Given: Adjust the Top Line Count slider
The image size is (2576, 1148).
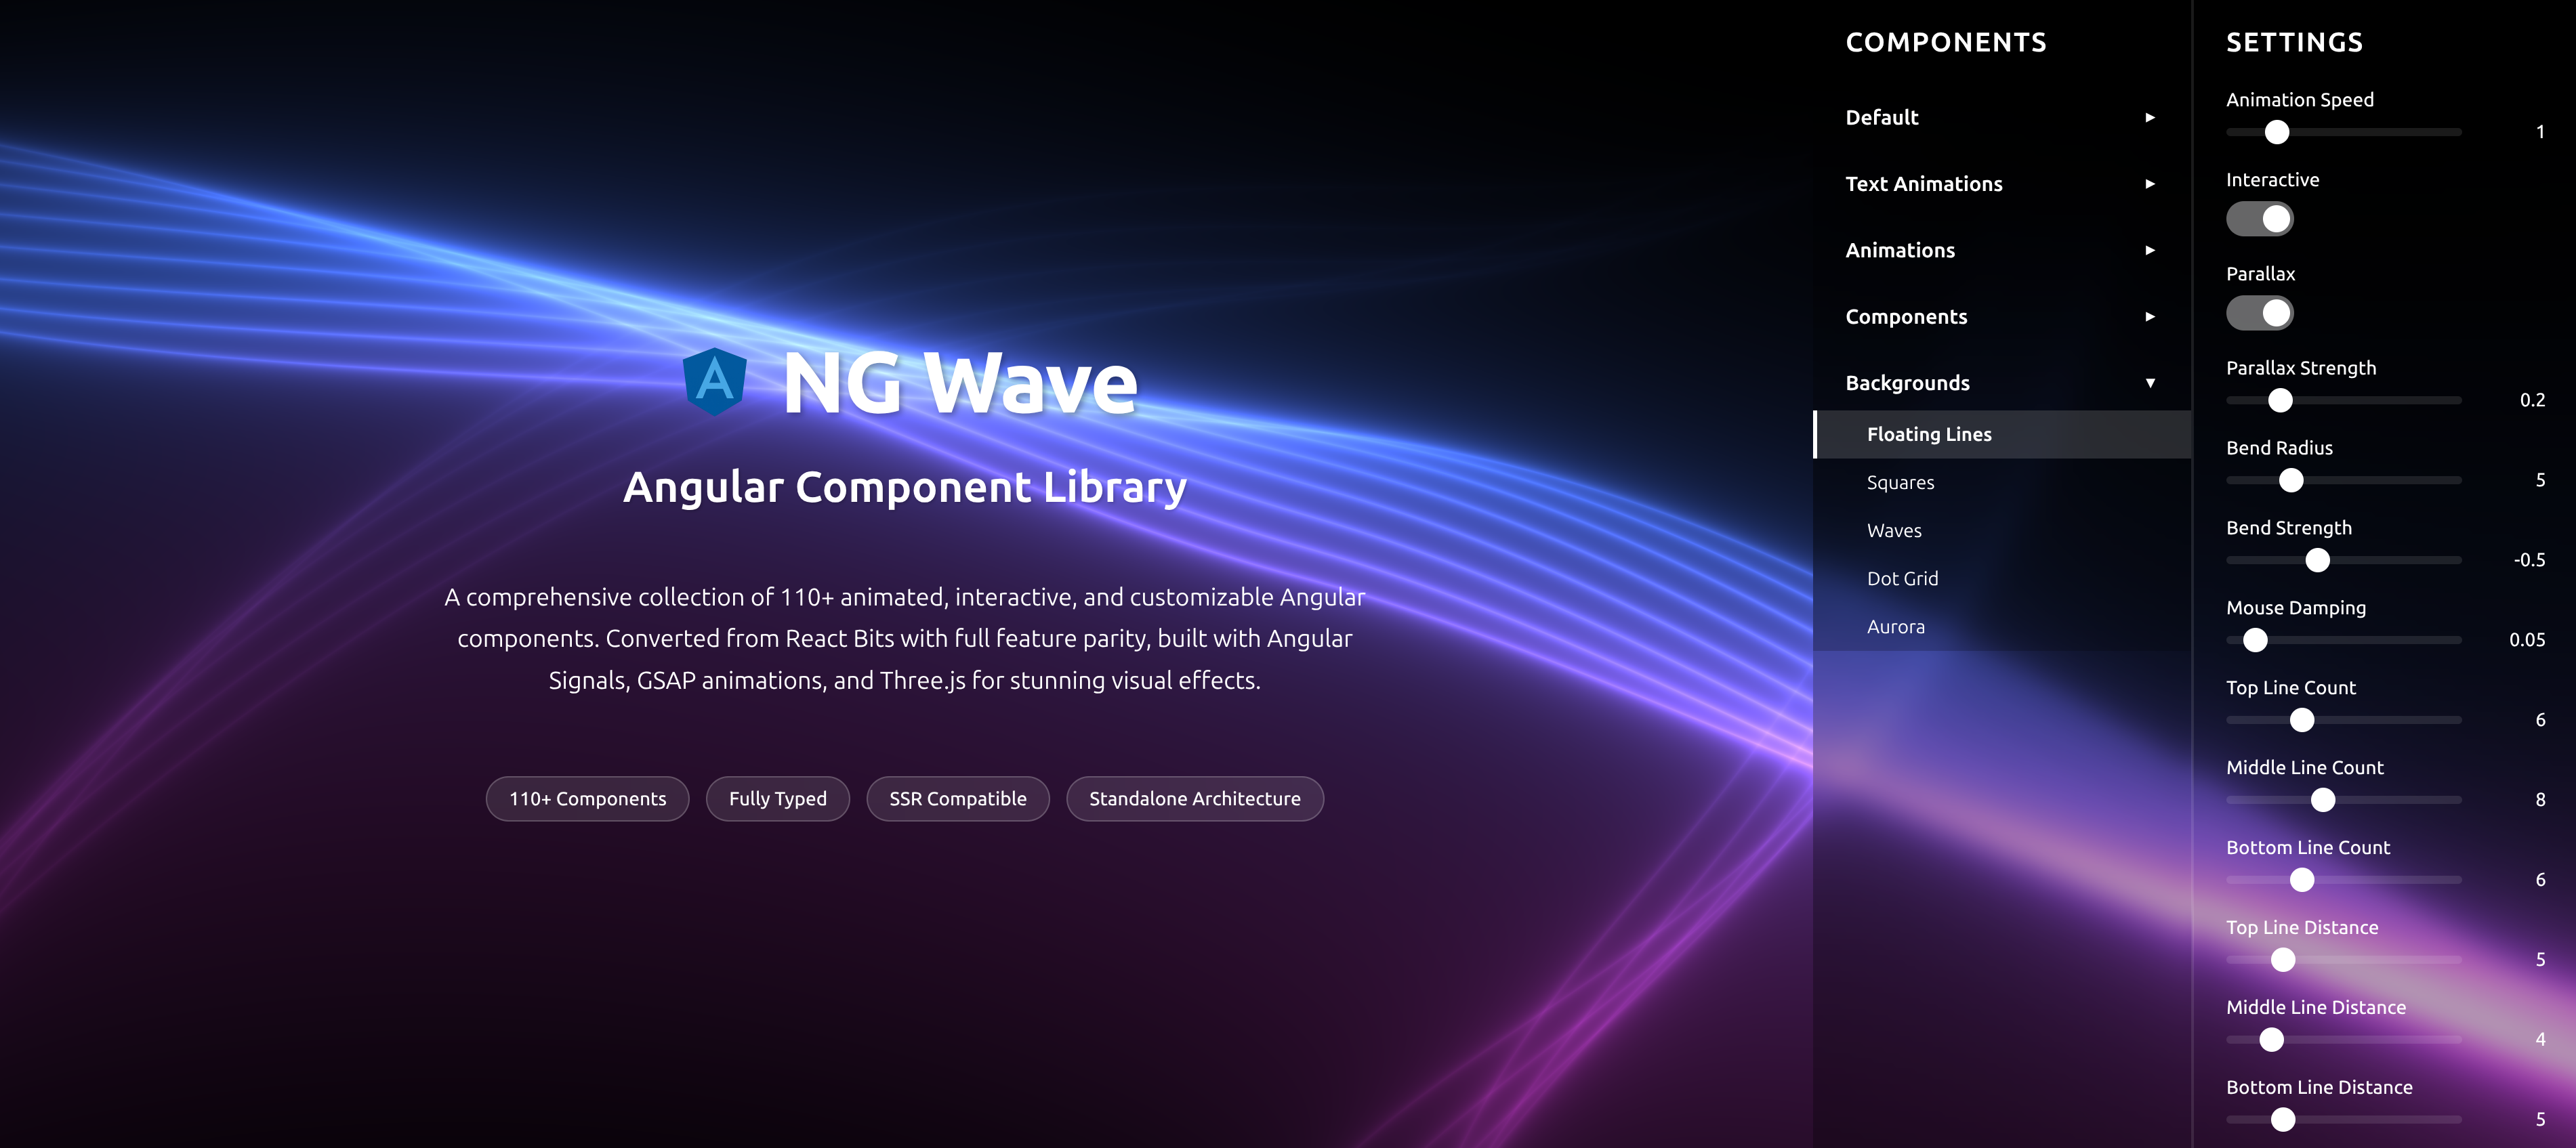Looking at the screenshot, I should [x=2303, y=719].
